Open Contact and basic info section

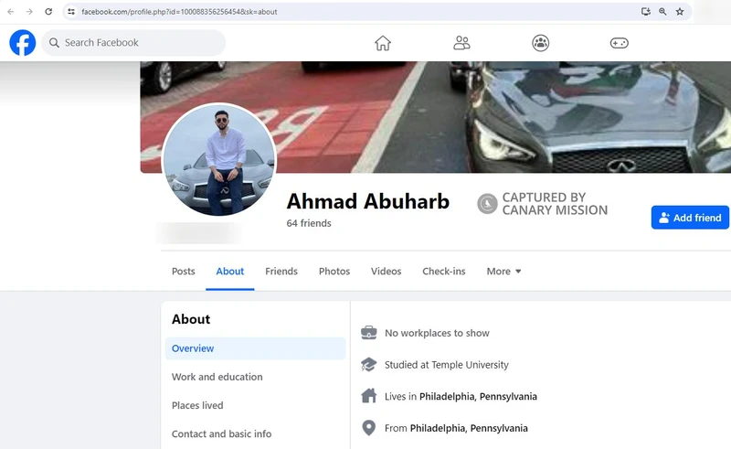[x=221, y=433]
